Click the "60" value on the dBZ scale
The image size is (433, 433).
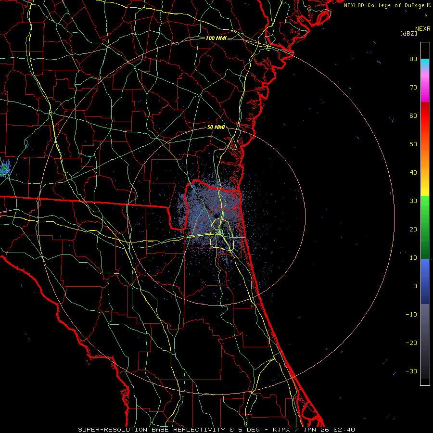click(x=413, y=115)
